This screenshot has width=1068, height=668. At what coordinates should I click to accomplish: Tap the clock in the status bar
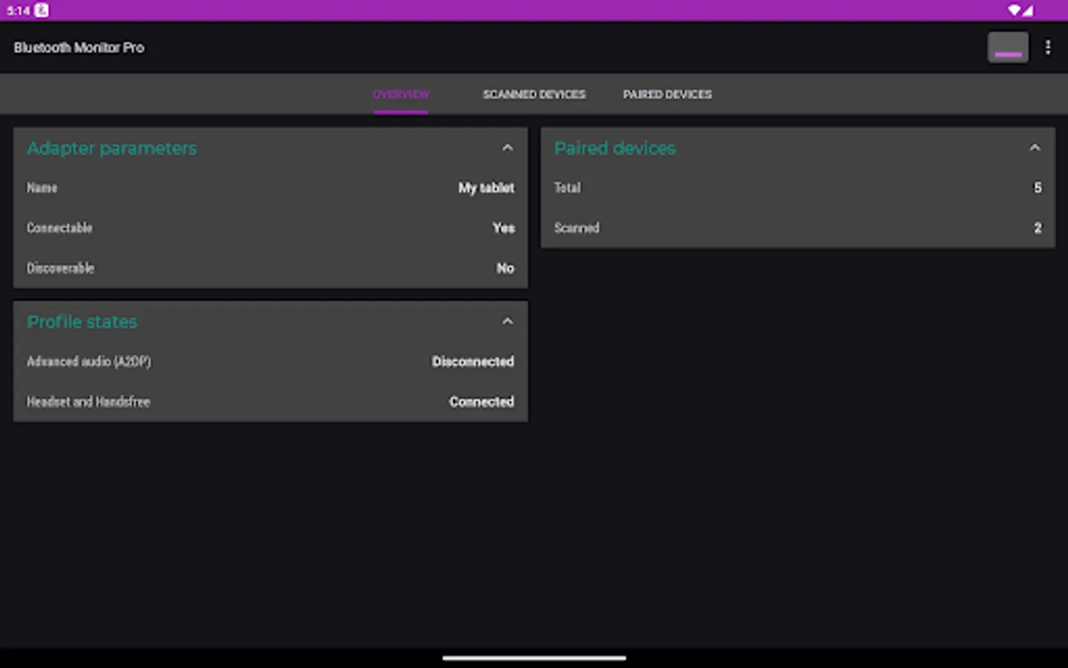click(18, 10)
